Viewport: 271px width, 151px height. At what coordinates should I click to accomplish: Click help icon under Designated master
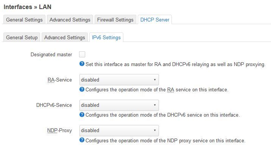82,64
